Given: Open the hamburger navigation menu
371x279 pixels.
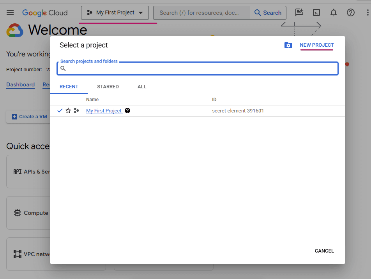Looking at the screenshot, I should point(10,12).
